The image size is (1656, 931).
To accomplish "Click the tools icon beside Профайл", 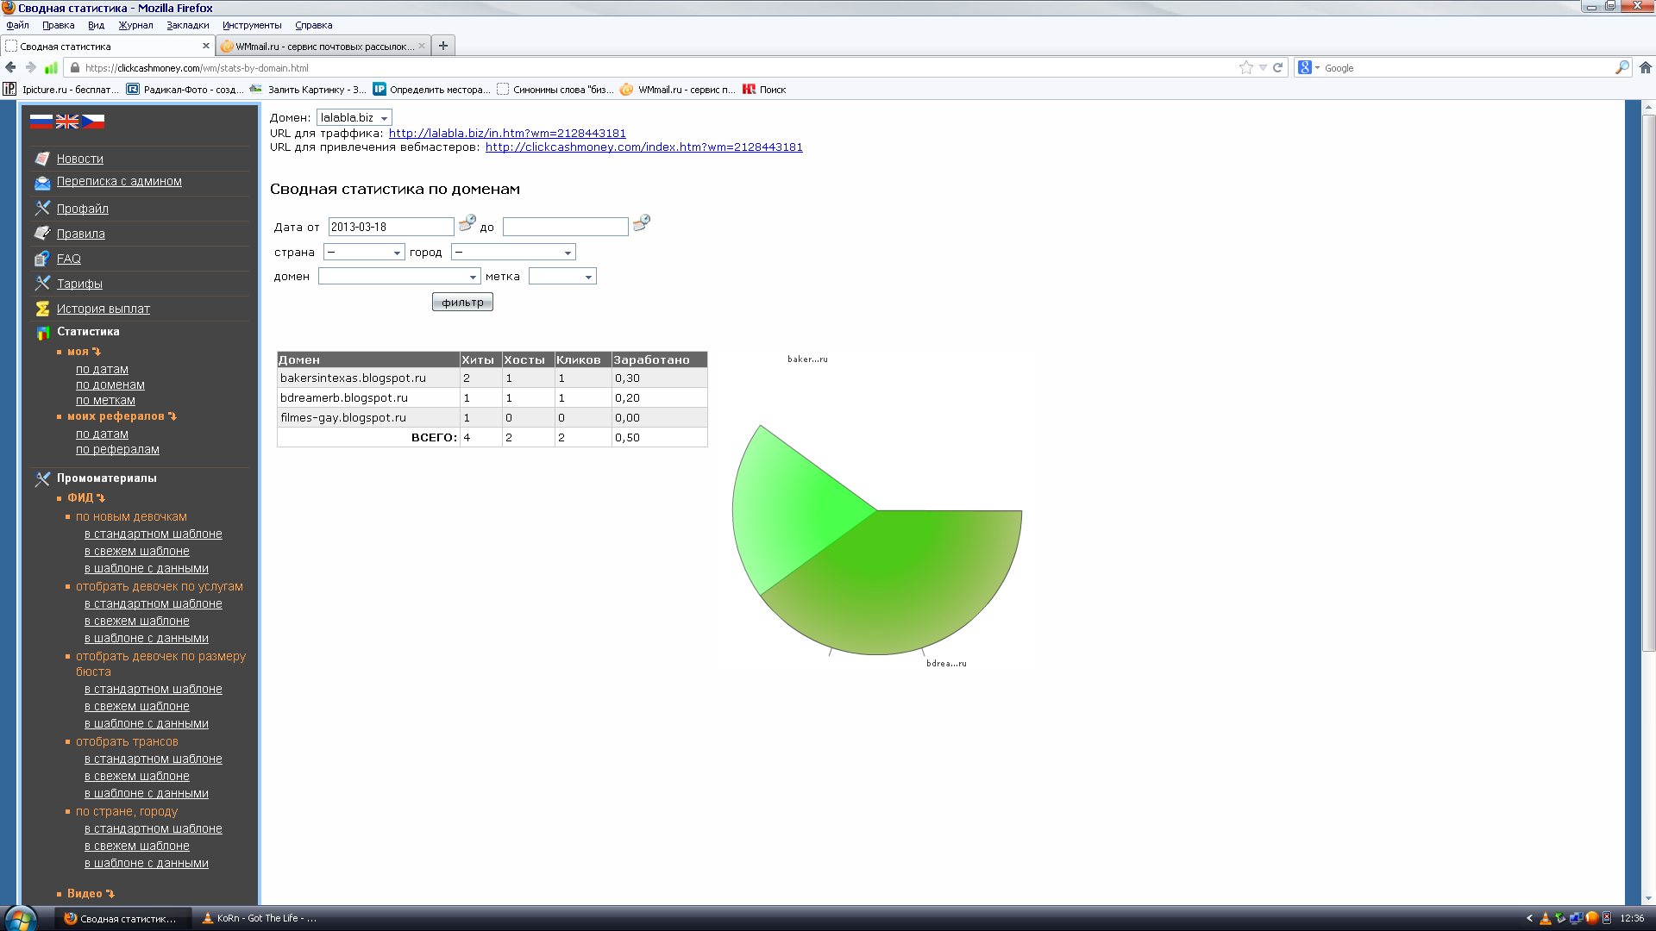I will tap(42, 208).
